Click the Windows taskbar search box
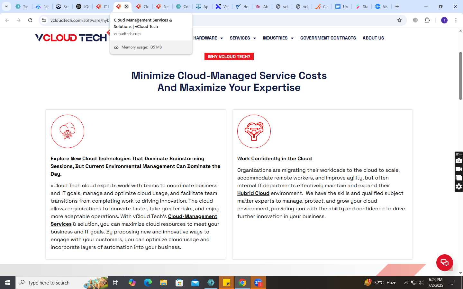Screen dimensions: 463x289 (x=62, y=283)
